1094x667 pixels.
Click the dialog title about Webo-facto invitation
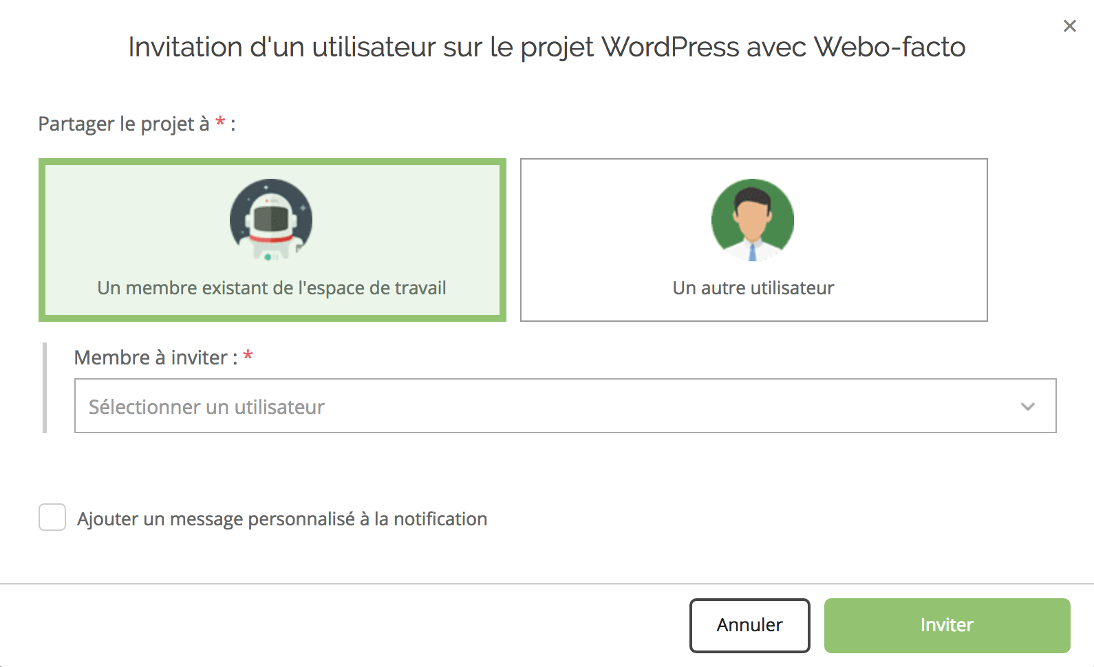pyautogui.click(x=547, y=47)
